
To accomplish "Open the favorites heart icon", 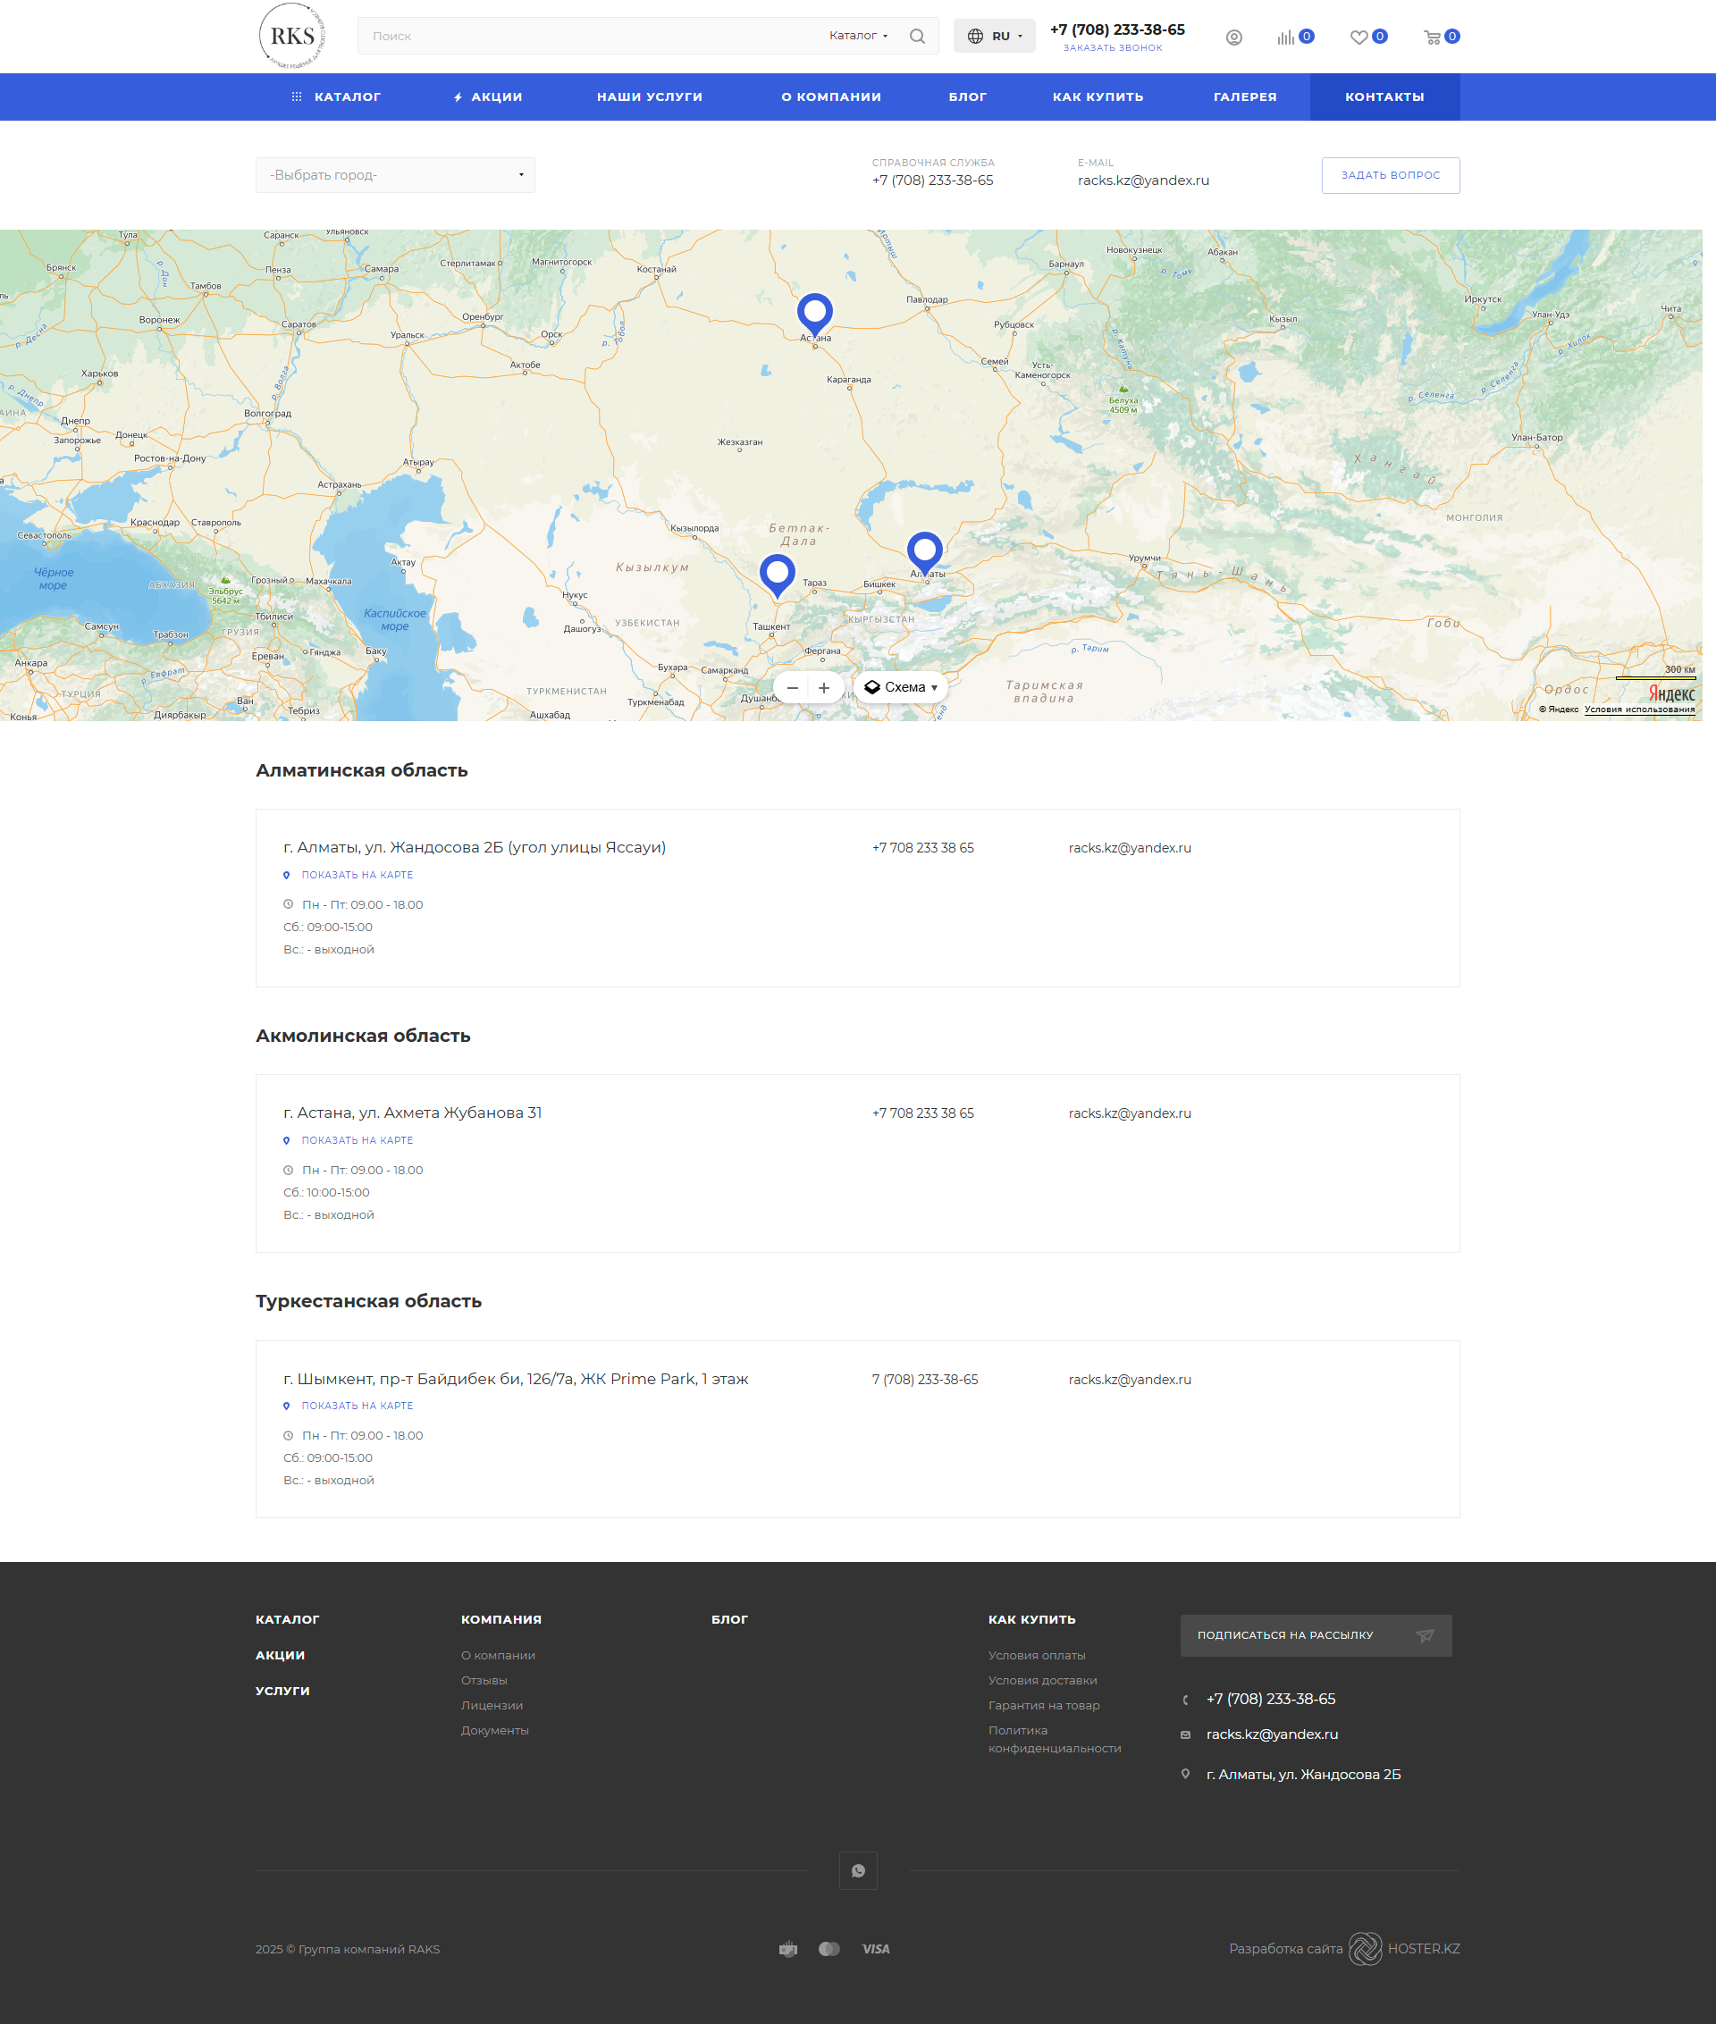I will pyautogui.click(x=1359, y=37).
